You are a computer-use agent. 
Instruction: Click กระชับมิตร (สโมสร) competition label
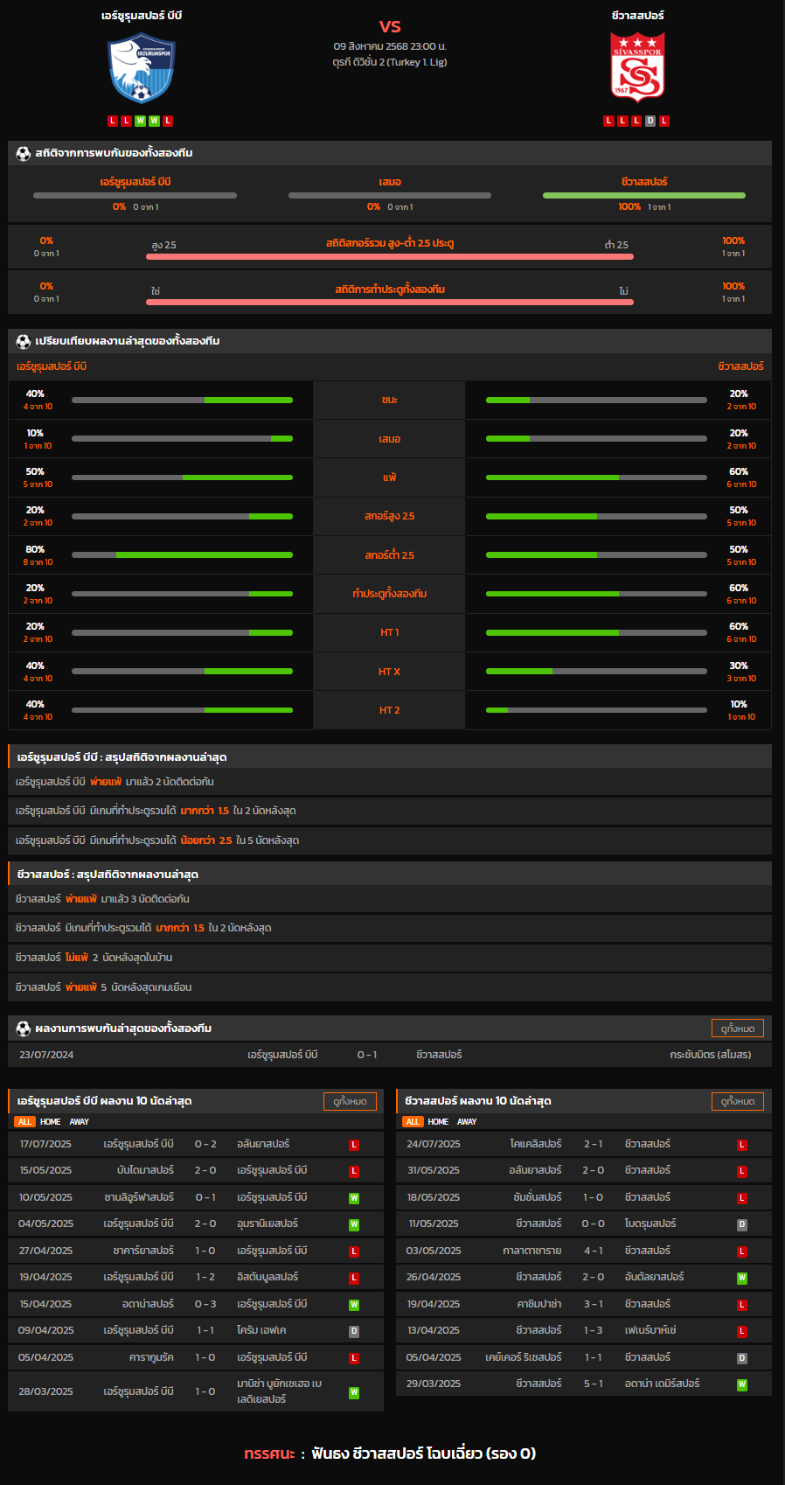point(711,1055)
